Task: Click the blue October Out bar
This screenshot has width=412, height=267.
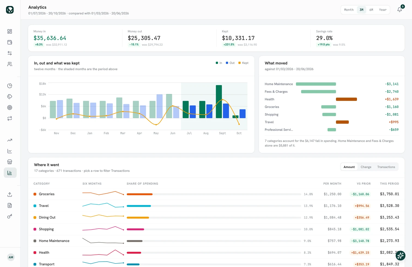Action: click(243, 114)
